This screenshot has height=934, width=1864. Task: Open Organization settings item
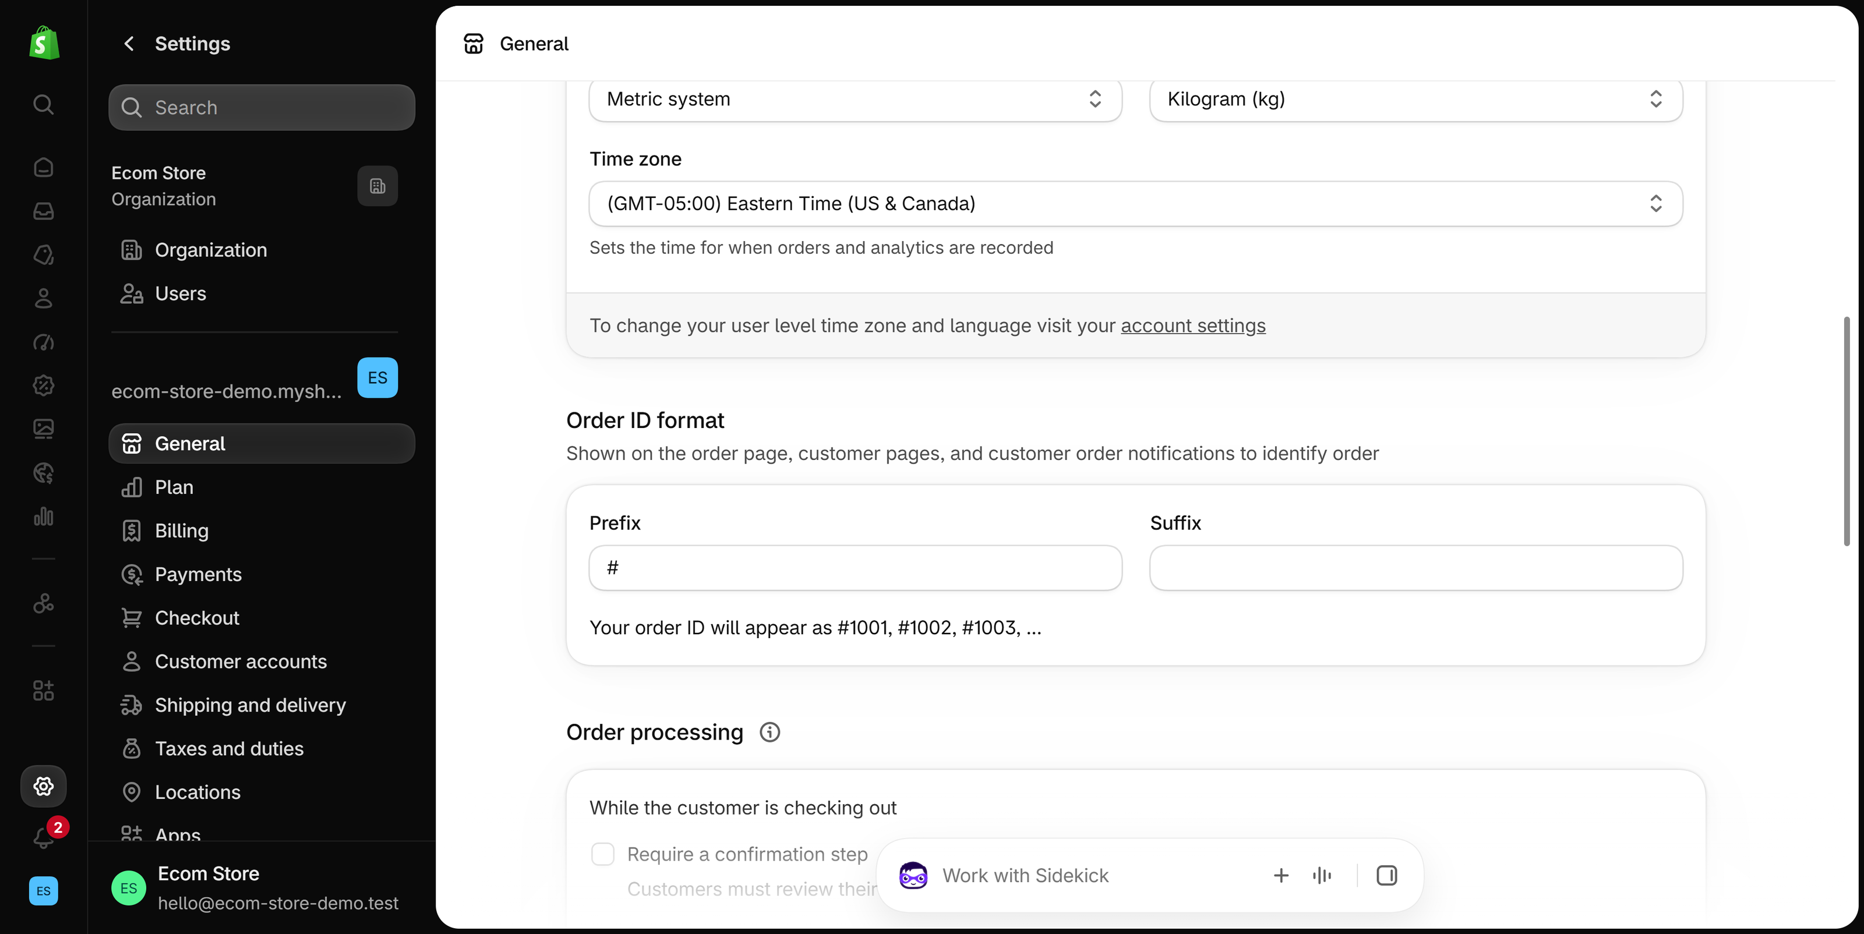262,250
